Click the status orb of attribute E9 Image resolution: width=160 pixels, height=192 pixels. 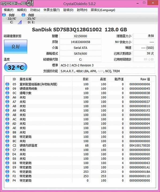7,167
